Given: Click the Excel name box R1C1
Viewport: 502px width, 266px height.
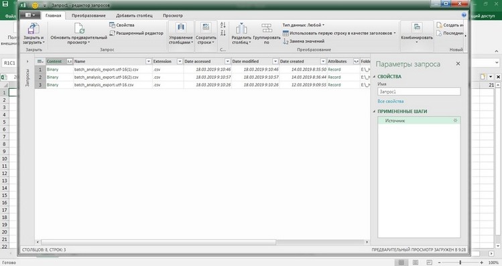Looking at the screenshot, I should pyautogui.click(x=9, y=63).
